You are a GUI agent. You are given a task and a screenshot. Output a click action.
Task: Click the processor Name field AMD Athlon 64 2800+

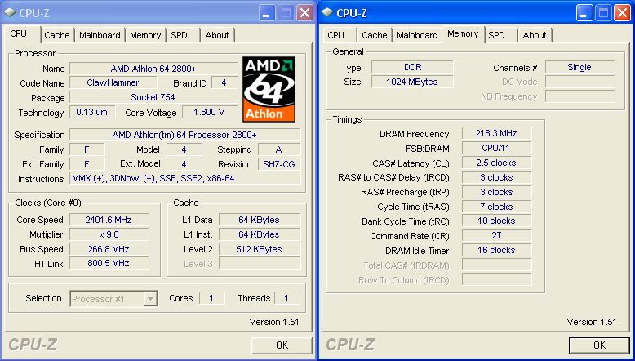pos(153,69)
